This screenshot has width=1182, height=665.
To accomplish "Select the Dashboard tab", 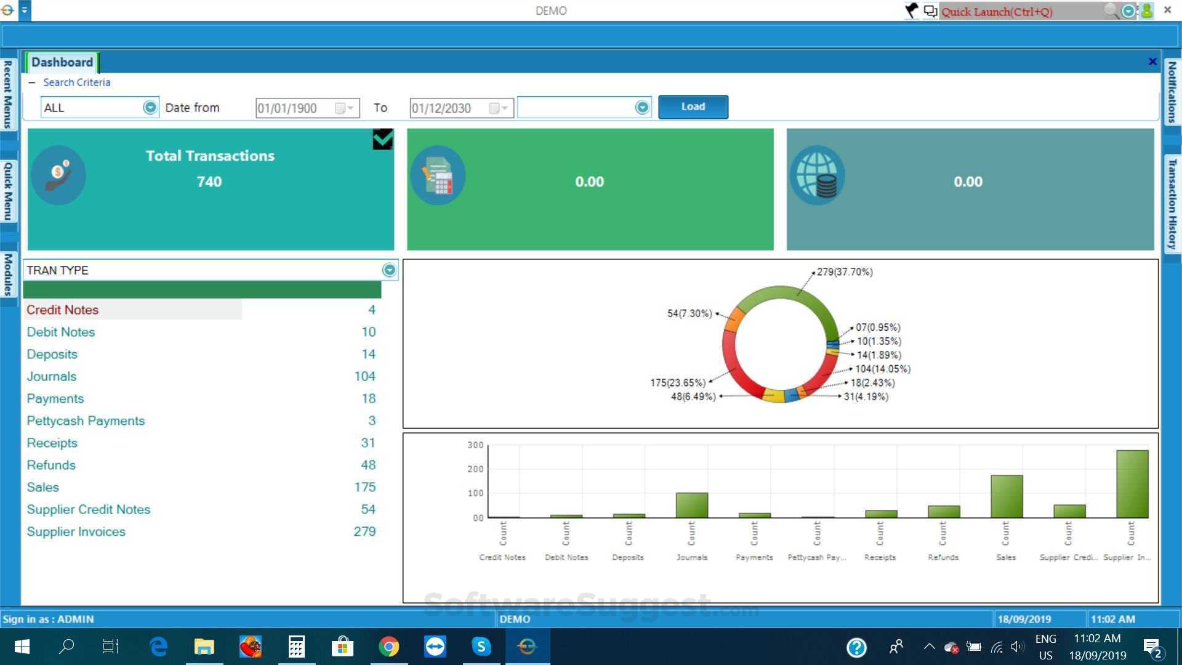I will pos(62,62).
